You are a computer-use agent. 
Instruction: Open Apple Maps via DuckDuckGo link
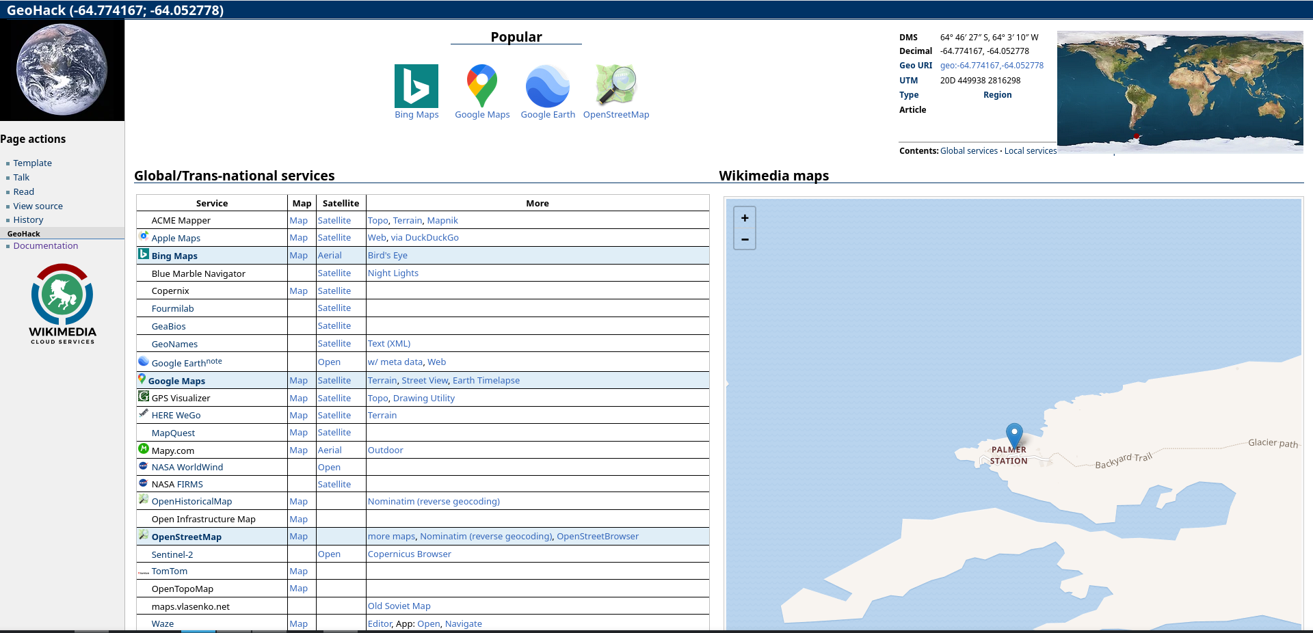pos(425,237)
